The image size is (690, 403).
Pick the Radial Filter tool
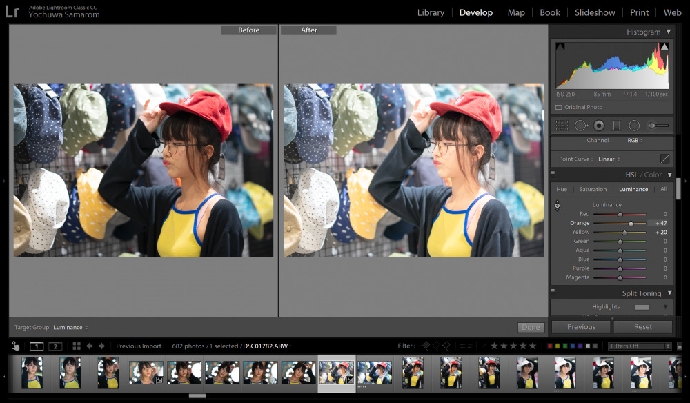(x=634, y=126)
